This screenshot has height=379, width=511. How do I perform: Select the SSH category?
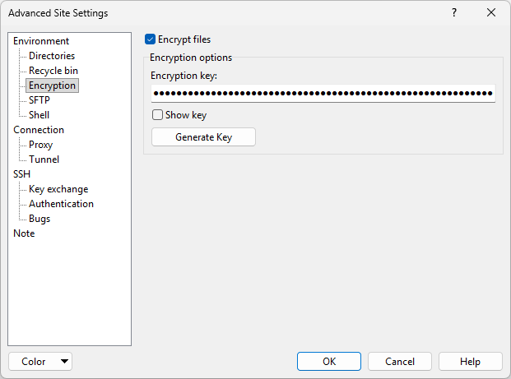pyautogui.click(x=22, y=174)
